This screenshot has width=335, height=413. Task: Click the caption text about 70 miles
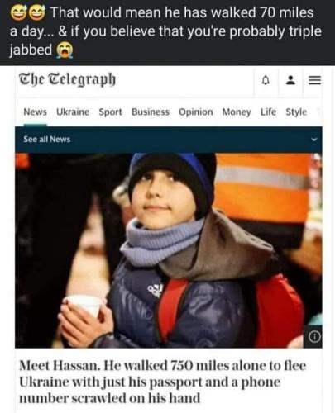point(165,31)
